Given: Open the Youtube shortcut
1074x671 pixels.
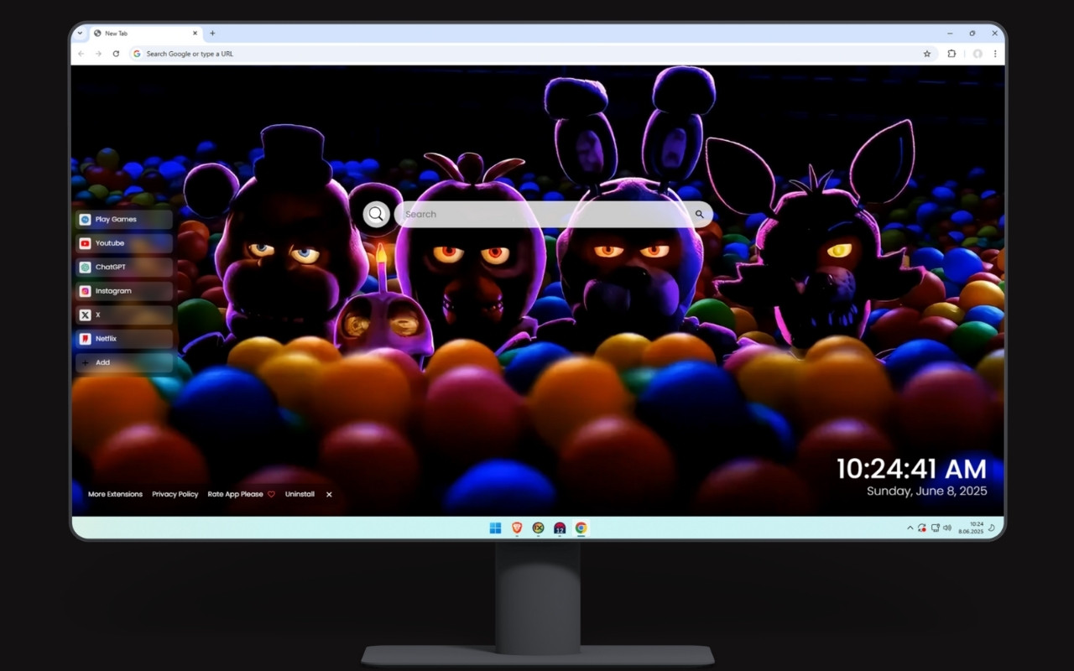Looking at the screenshot, I should (124, 243).
